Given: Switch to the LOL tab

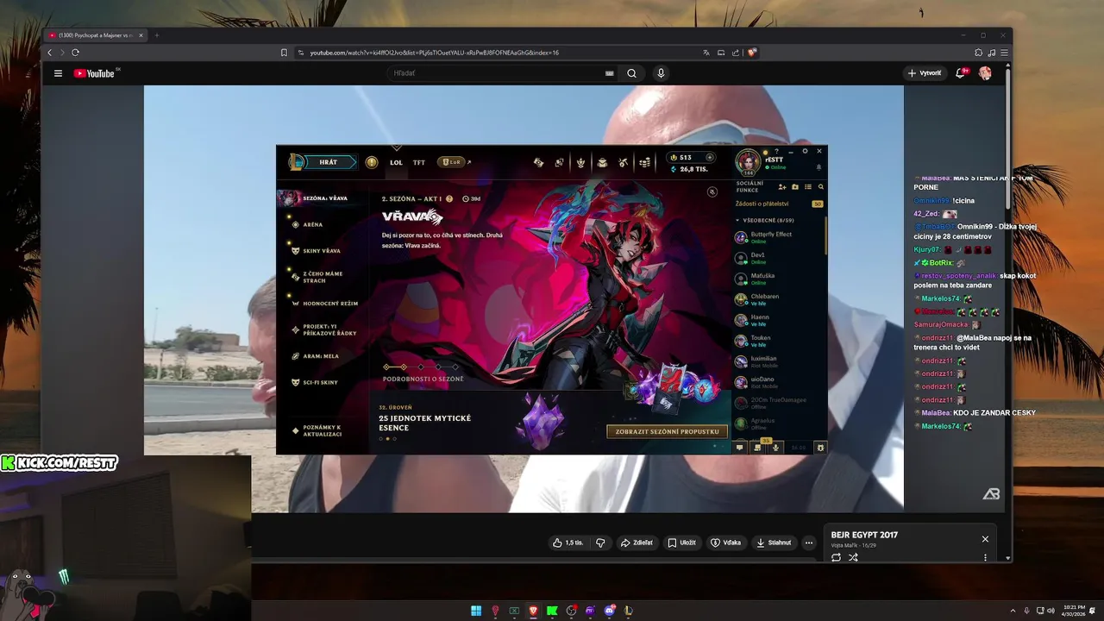Looking at the screenshot, I should coord(396,162).
